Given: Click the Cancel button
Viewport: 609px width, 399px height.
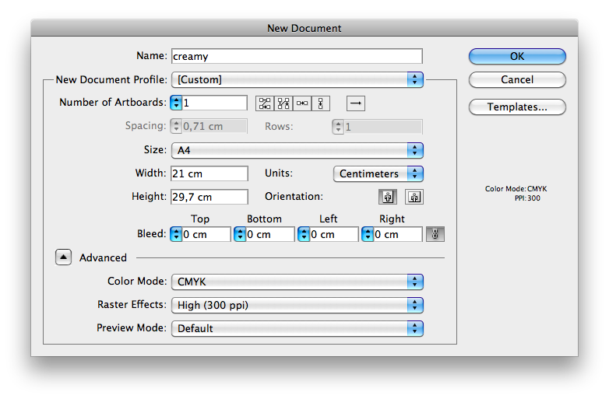Looking at the screenshot, I should click(x=517, y=80).
